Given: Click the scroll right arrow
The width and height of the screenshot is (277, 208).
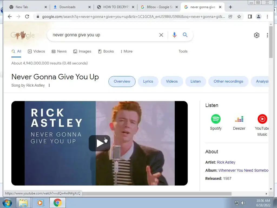Looking at the screenshot, I should pyautogui.click(x=266, y=194).
